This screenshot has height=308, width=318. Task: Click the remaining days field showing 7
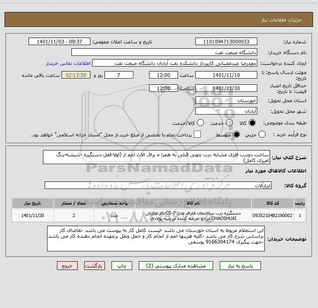[x=119, y=75]
